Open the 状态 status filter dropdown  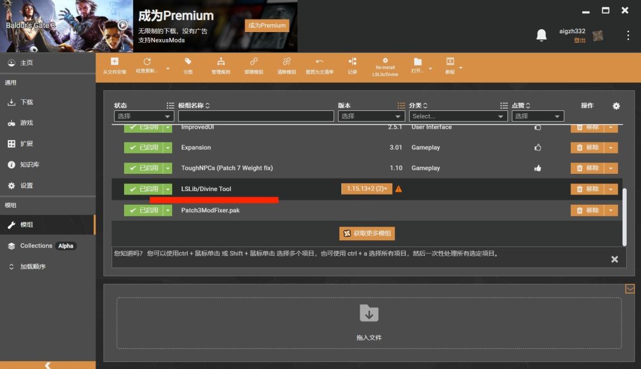[x=144, y=116]
